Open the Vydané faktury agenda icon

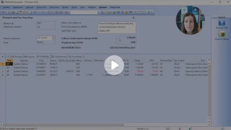point(222,36)
